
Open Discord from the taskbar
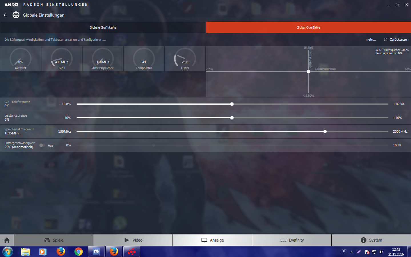pos(96,252)
